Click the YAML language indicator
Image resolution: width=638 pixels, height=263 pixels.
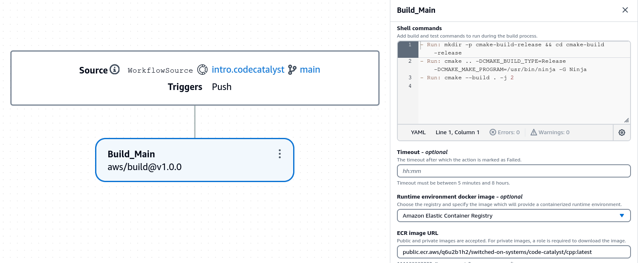(418, 133)
